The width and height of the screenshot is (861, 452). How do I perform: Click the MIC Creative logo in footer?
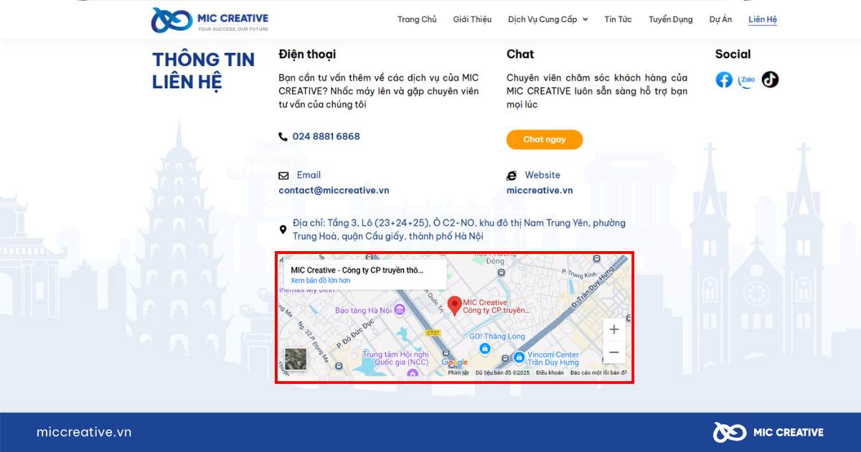pos(768,432)
